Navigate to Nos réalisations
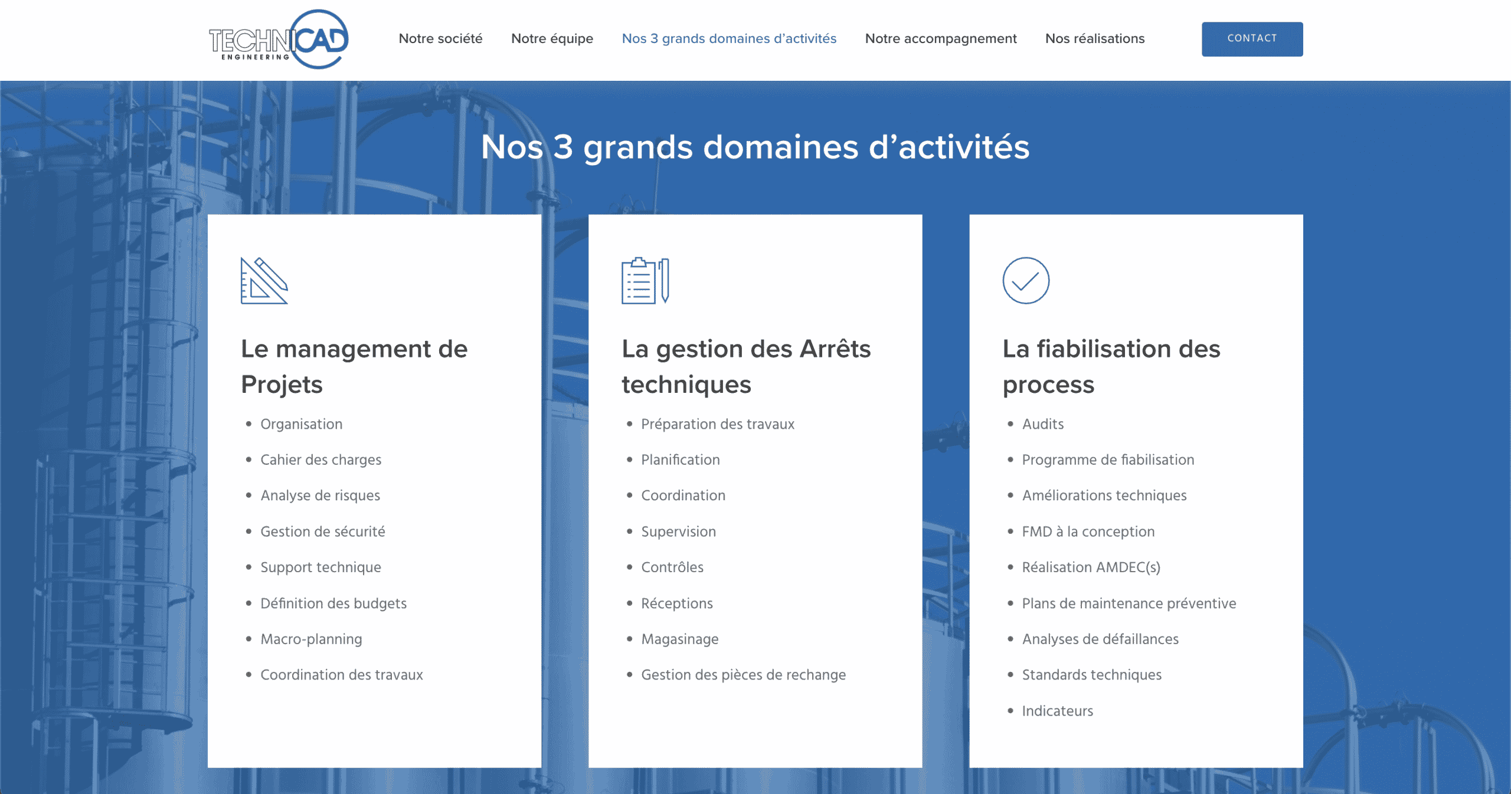 (x=1094, y=39)
